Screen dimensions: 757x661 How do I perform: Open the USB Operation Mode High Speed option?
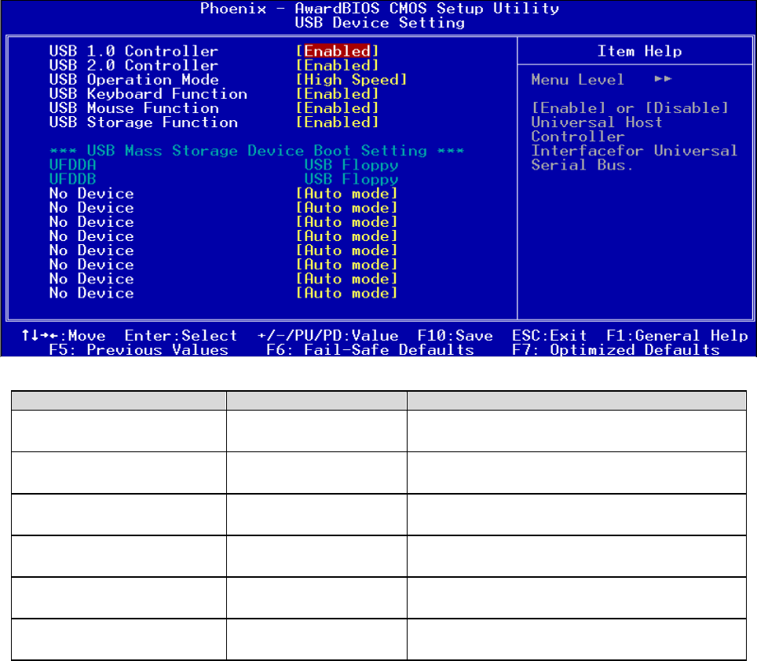pos(351,80)
